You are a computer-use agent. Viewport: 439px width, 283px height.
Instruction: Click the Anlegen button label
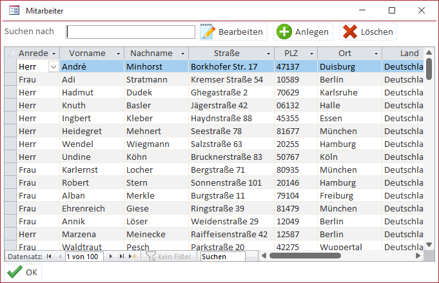point(311,32)
